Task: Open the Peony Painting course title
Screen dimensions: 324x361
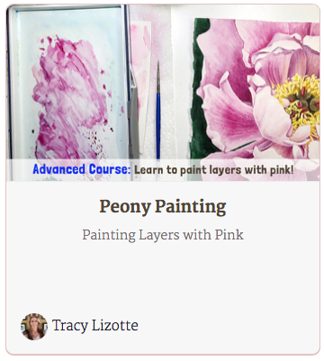Action: tap(163, 207)
